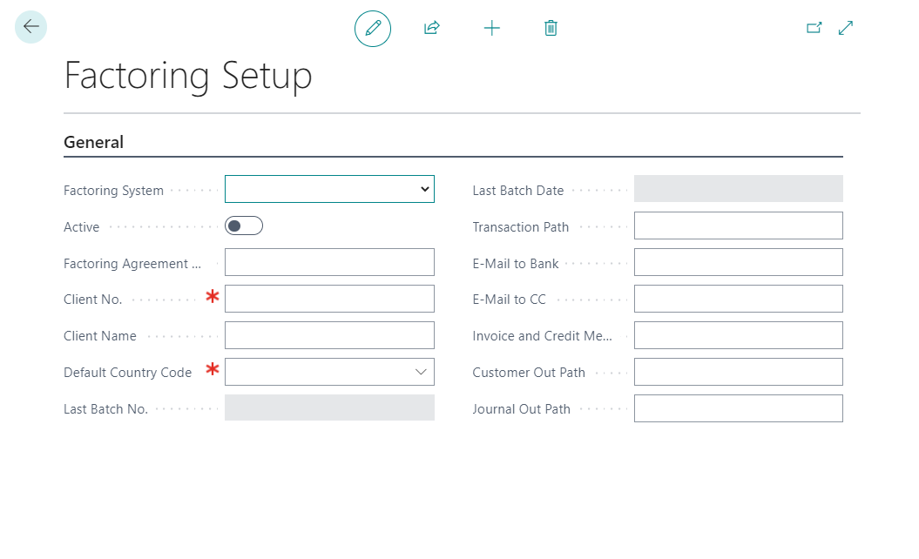Screen dimensions: 919x559
Task: Open page in new window icon
Action: [814, 28]
